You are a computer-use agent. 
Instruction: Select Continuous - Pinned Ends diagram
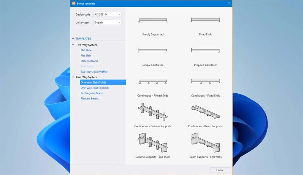click(x=153, y=81)
